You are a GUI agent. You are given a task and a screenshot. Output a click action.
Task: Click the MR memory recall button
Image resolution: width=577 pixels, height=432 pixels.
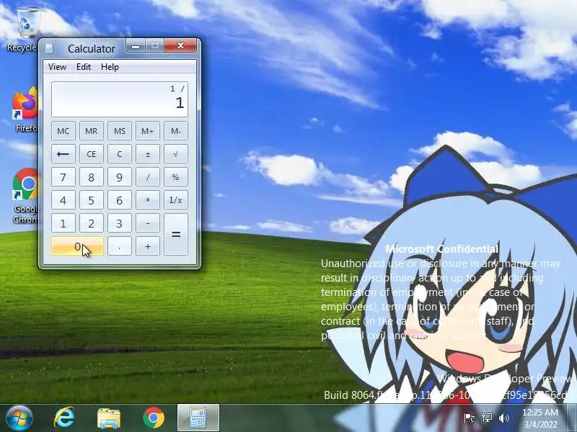click(x=92, y=131)
